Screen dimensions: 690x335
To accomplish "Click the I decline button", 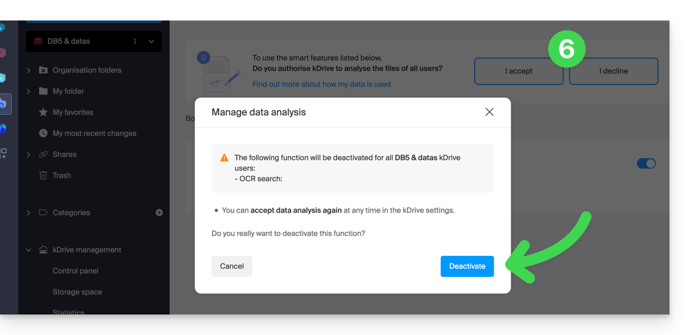I will click(x=613, y=71).
